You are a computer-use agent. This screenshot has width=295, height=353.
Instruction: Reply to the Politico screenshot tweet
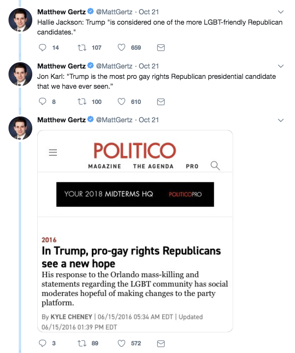[x=43, y=344]
